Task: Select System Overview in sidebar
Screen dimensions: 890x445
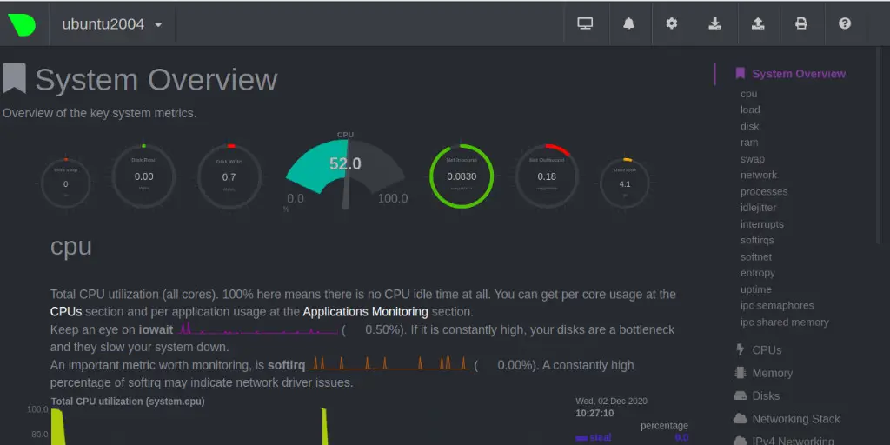Action: tap(799, 74)
